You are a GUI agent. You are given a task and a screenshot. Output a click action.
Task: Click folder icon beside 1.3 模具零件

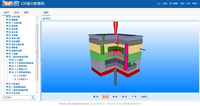[x=12, y=66]
